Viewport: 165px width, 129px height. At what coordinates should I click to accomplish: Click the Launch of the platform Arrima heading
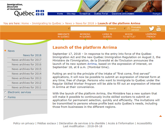[85, 47]
